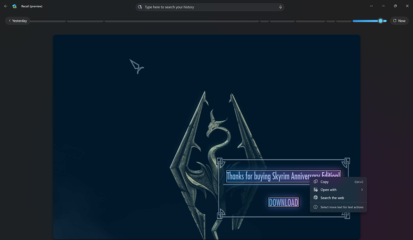The width and height of the screenshot is (413, 240).
Task: Click the DOWNLOAD button in snapshot
Action: (x=284, y=202)
